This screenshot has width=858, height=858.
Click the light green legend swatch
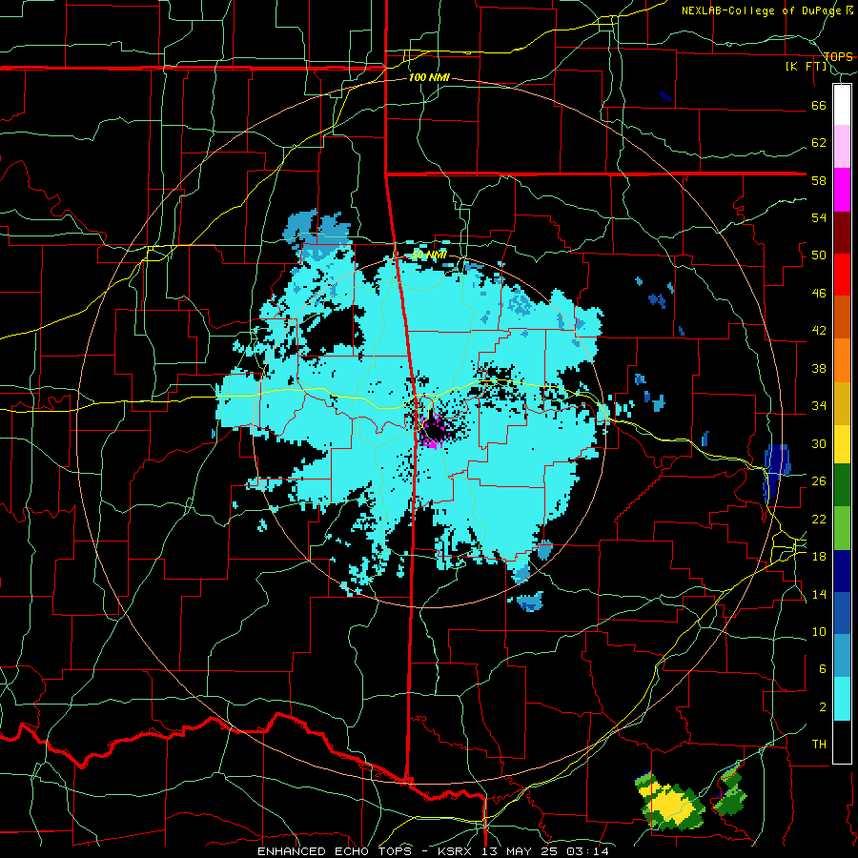[x=842, y=528]
